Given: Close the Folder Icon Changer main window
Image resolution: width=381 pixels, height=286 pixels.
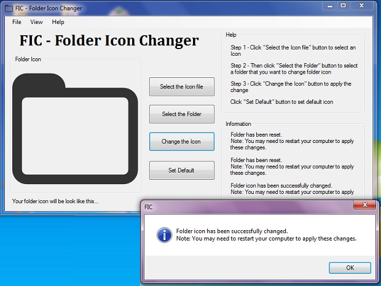Looking at the screenshot, I should pos(361,6).
